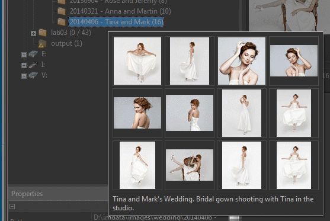This screenshot has height=221, width=330.
Task: Expand the V: drive node
Action: tap(24, 76)
